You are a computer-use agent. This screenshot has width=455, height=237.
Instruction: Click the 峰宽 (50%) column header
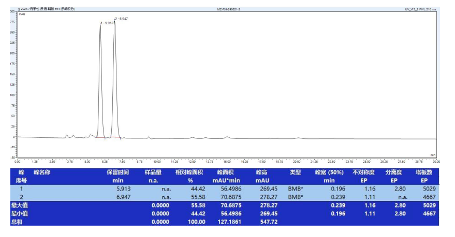[x=329, y=171]
